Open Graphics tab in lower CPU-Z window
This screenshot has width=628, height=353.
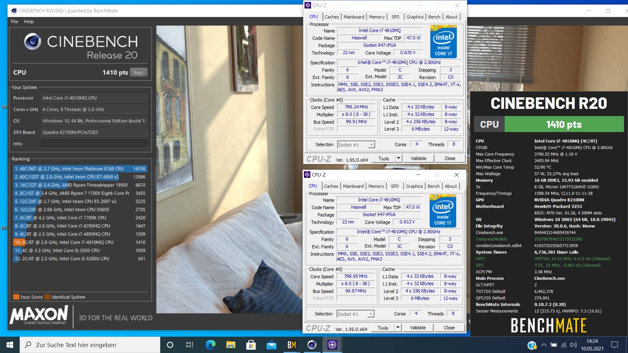point(414,186)
